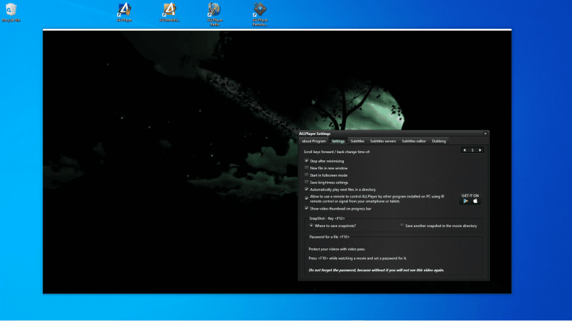This screenshot has width=572, height=321.
Task: Open the Dubbing tab
Action: (439, 141)
